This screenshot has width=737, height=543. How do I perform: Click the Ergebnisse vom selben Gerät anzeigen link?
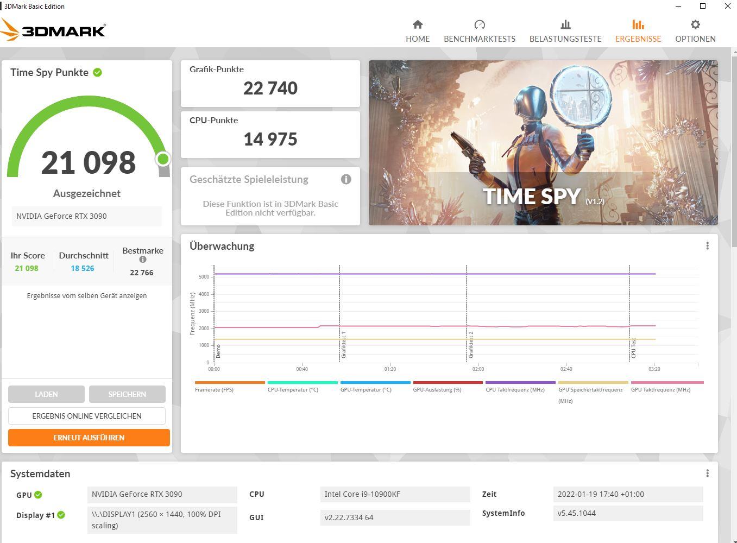pyautogui.click(x=87, y=296)
